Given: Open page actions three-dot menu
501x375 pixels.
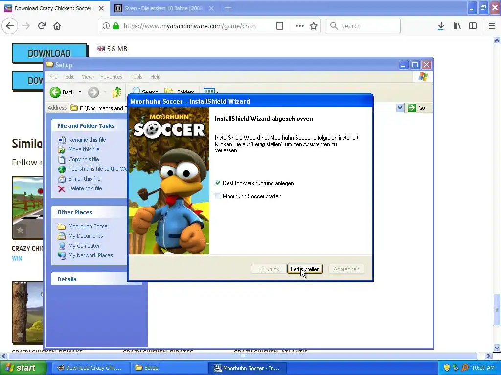Looking at the screenshot, I should [x=300, y=26].
